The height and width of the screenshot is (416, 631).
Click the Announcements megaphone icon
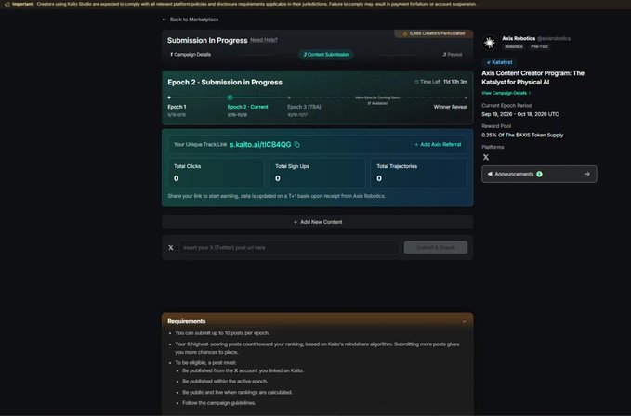490,174
